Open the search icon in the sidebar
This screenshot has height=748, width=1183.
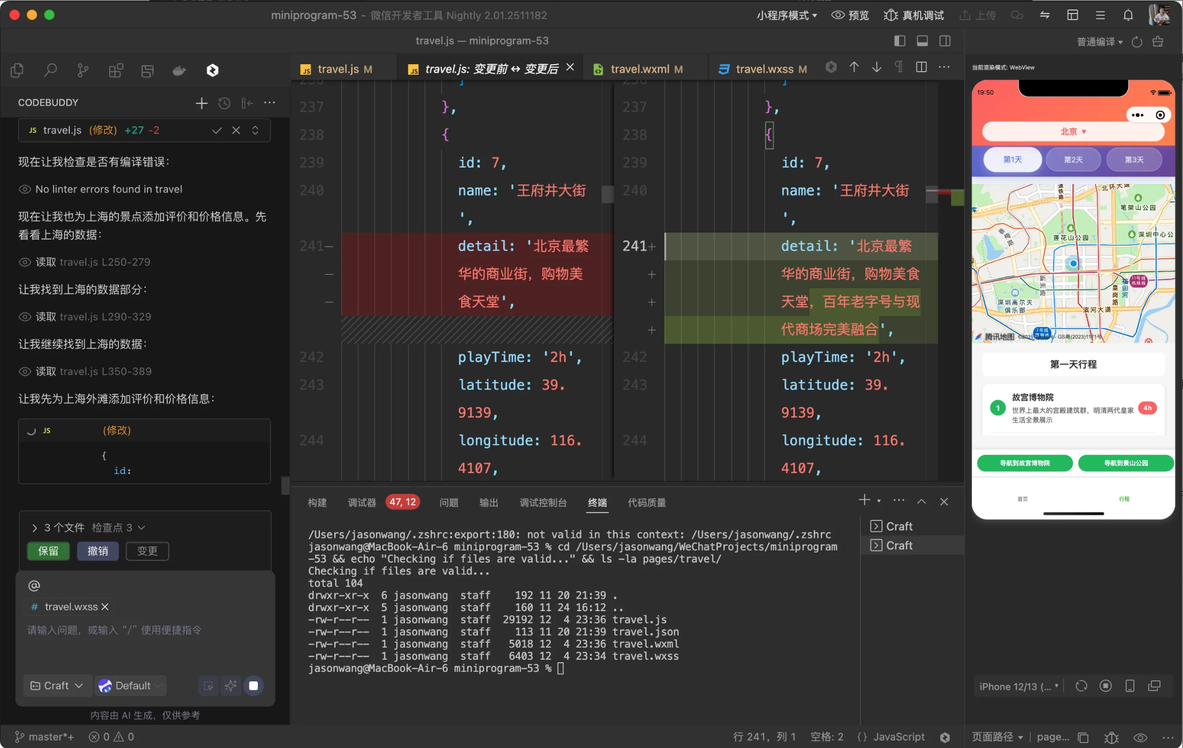coord(50,71)
